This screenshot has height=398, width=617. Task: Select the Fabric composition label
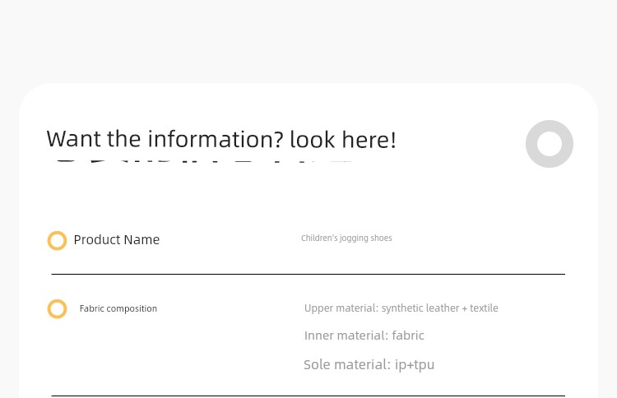tap(118, 308)
